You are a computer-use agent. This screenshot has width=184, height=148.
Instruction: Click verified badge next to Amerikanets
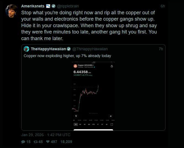pos(54,6)
